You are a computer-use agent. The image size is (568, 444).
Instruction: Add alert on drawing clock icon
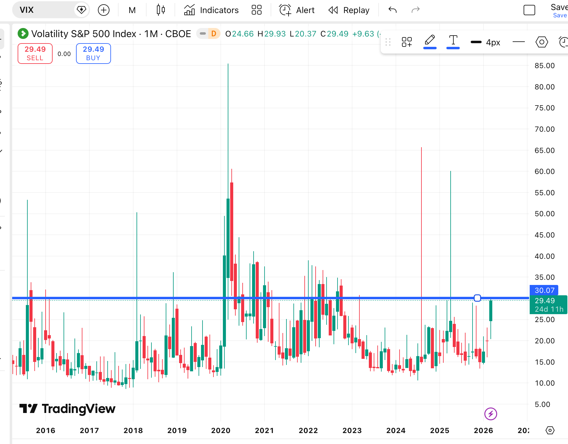point(563,42)
